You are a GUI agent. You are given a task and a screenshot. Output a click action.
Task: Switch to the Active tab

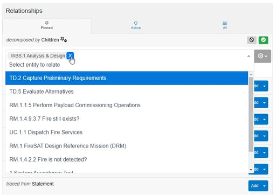coord(136,25)
